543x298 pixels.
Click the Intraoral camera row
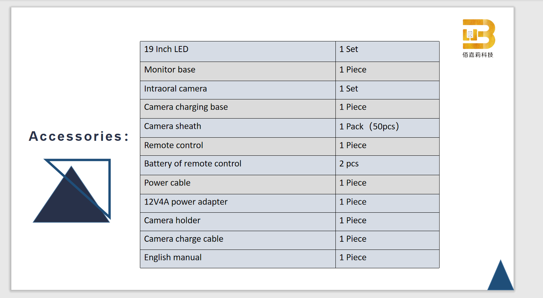click(x=290, y=90)
